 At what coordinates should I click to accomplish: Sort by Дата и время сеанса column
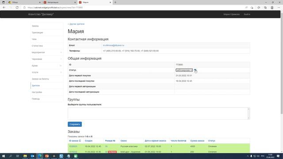click(155, 140)
